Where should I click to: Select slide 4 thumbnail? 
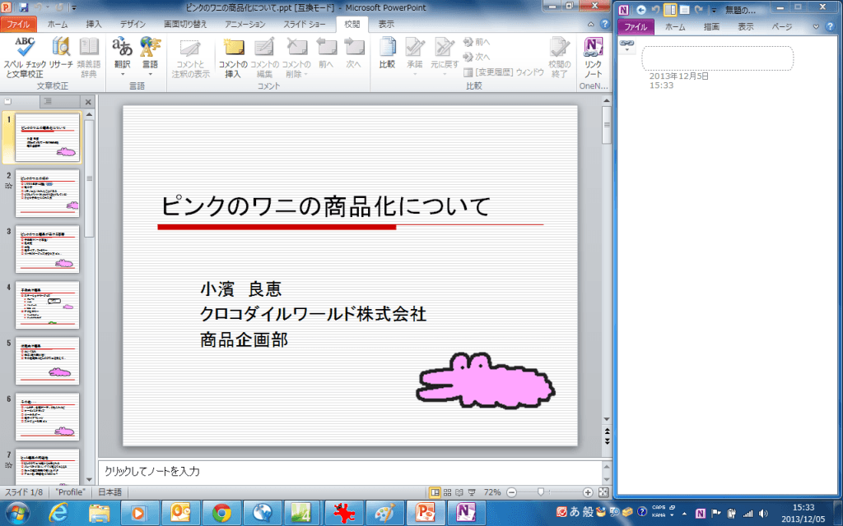tap(47, 305)
